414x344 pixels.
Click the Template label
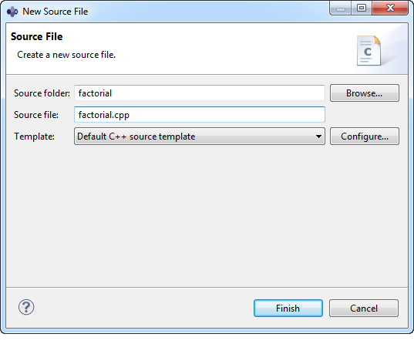coord(34,137)
